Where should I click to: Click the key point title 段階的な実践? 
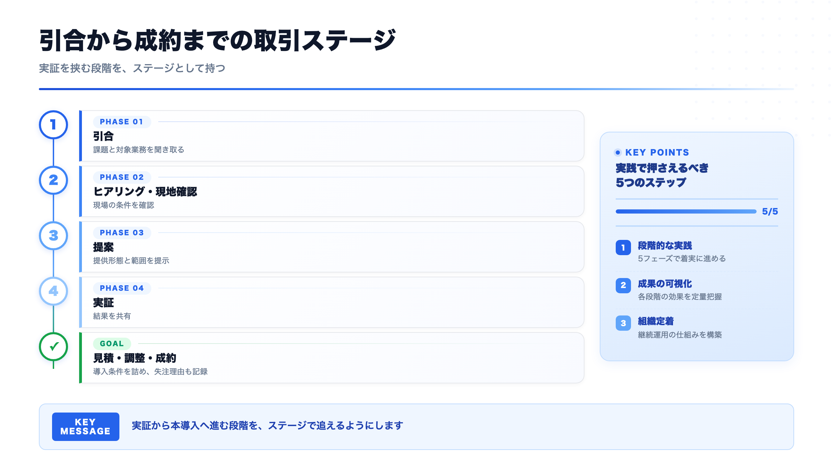pos(665,246)
